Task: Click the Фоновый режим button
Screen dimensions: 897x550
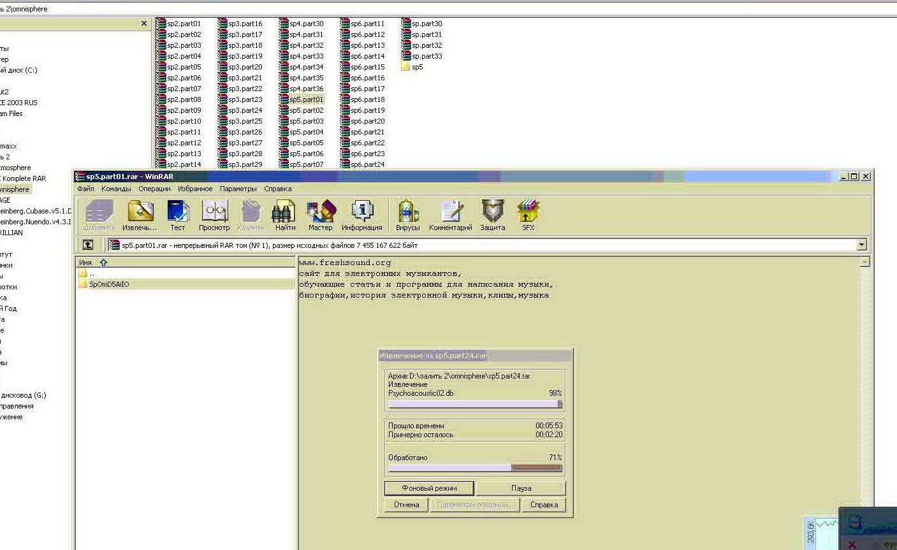Action: (429, 488)
